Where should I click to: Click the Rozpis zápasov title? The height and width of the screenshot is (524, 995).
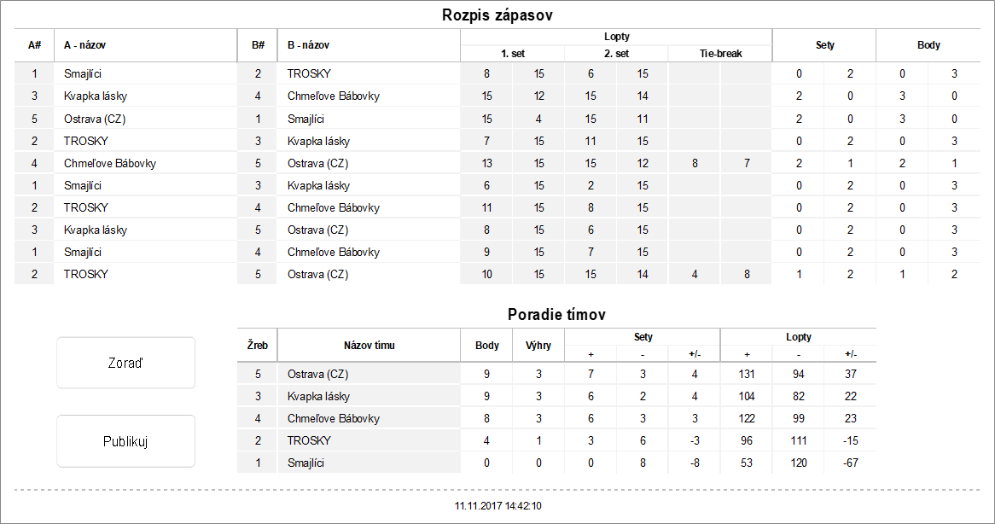(x=498, y=15)
